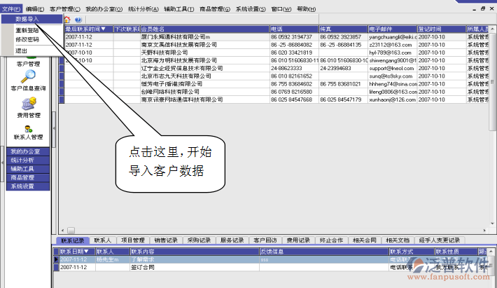The width and height of the screenshot is (497, 288).
Task: Collapse the sidebar using the splitter arrow
Action: click(54, 128)
